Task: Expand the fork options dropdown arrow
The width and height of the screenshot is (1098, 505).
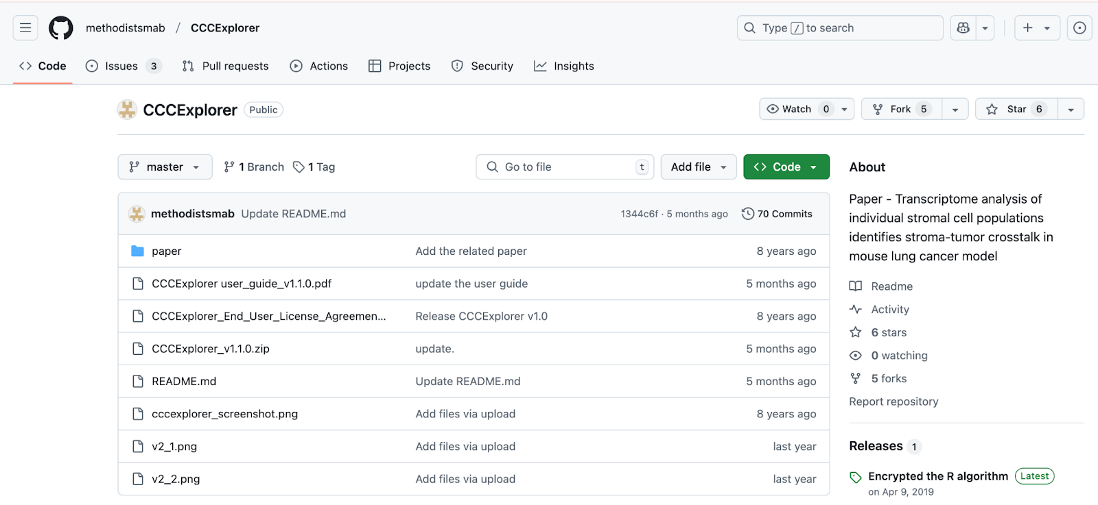Action: pos(955,110)
